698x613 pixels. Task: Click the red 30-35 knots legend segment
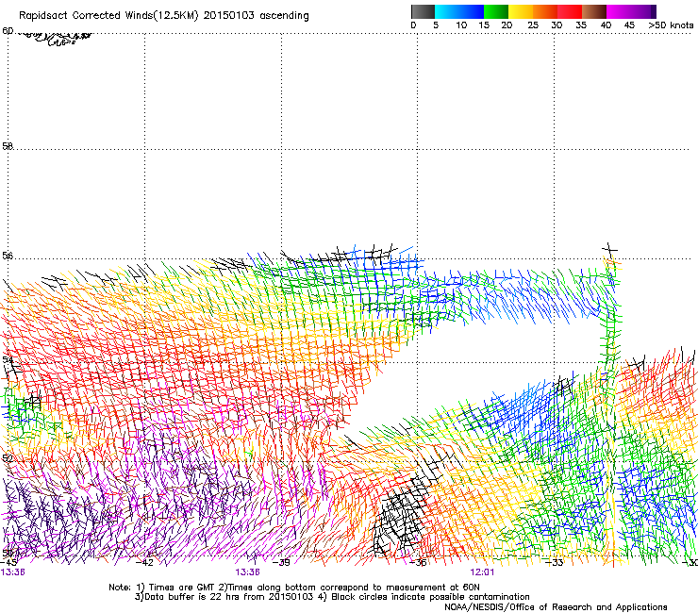point(570,11)
